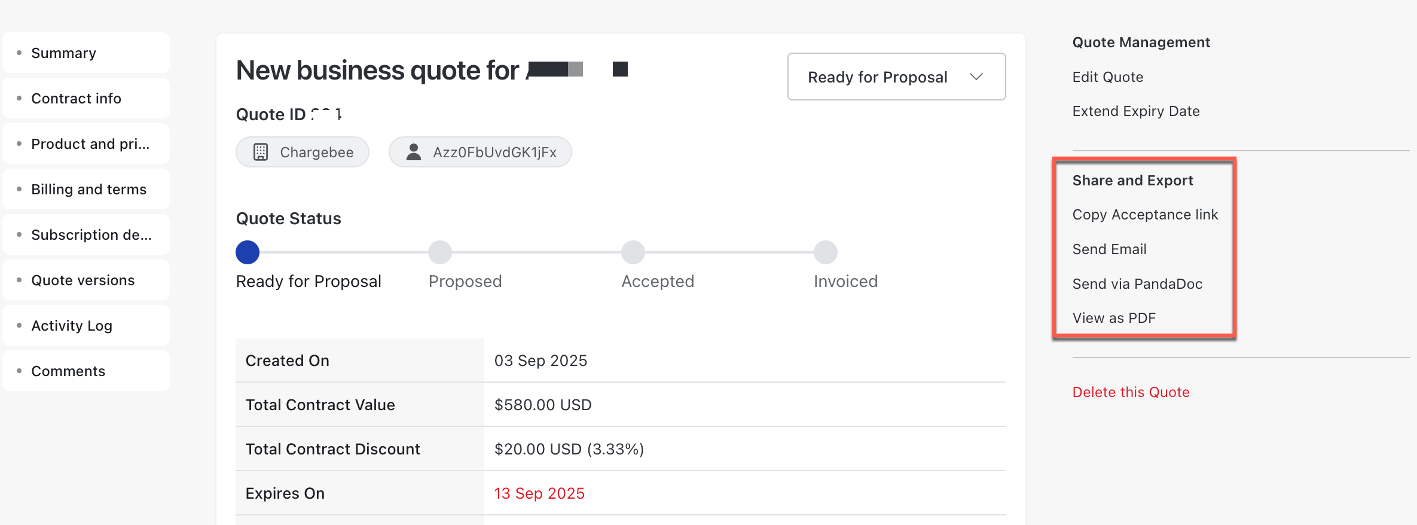Click the Edit Quote link
Screen dimensions: 1417x525
pos(1107,77)
